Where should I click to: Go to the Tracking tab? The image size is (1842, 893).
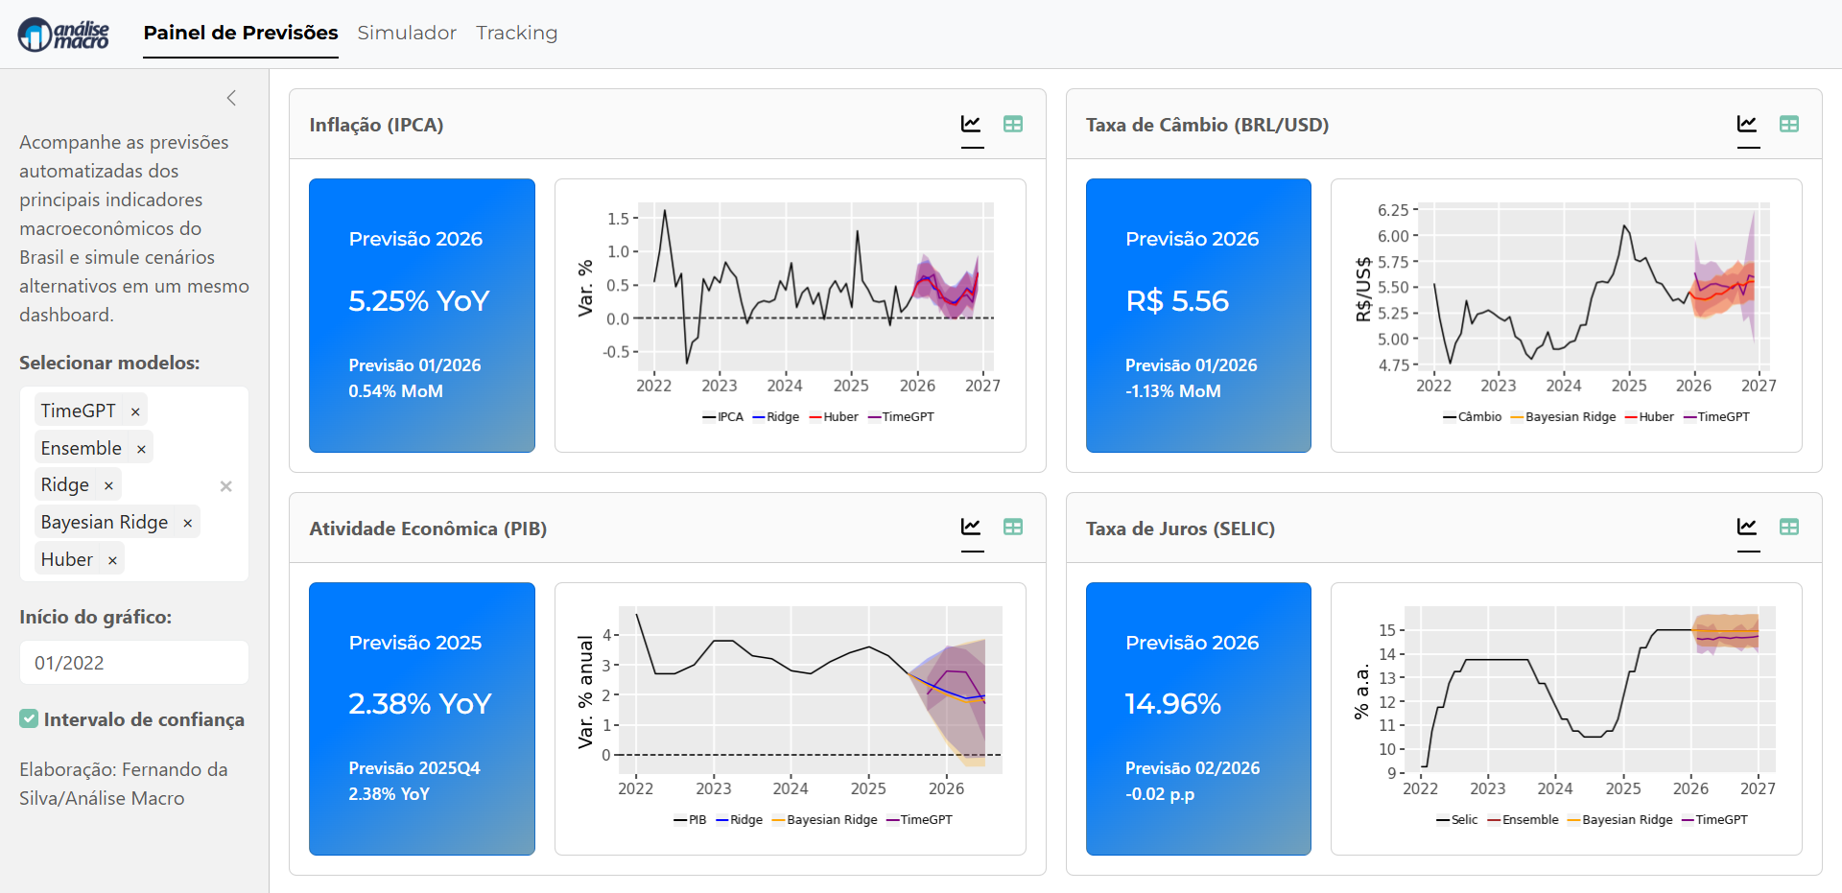point(516,34)
